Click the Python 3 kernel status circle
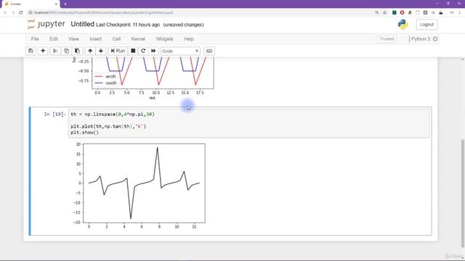 click(x=435, y=39)
